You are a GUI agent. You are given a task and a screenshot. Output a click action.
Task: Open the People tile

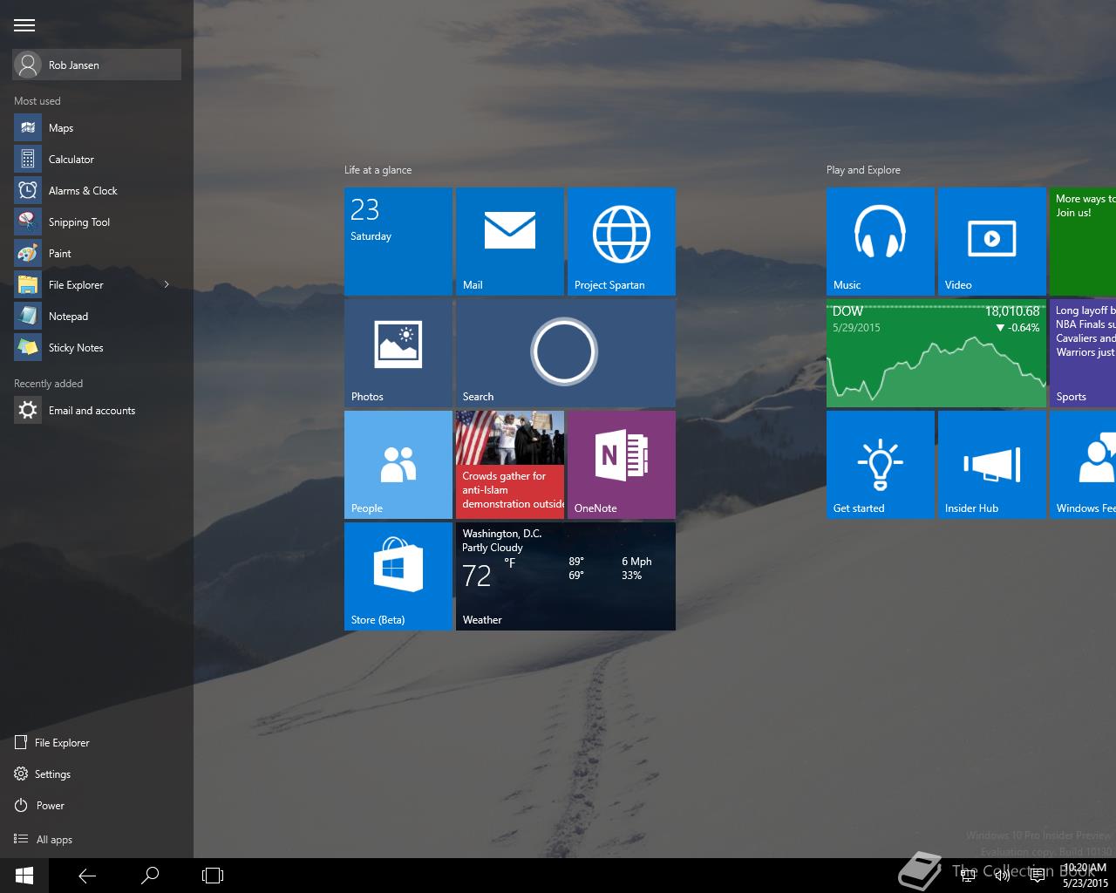(398, 465)
